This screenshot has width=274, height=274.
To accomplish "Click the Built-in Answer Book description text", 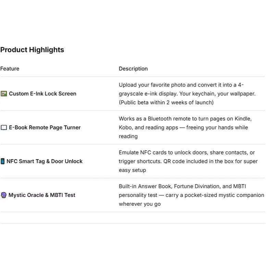I will tap(191, 195).
